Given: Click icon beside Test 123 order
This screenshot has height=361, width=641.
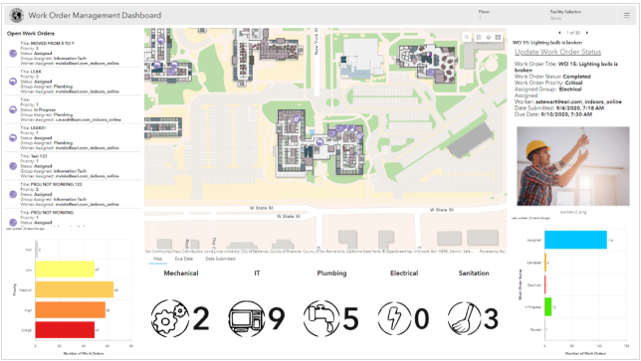Looking at the screenshot, I should [13, 166].
